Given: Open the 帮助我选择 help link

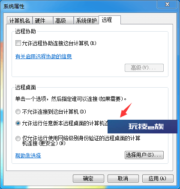Looking at the screenshot, I should coord(28,156).
